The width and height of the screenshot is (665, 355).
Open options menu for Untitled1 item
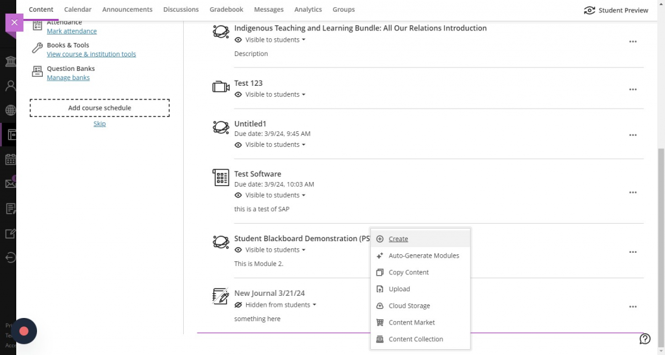click(x=633, y=135)
